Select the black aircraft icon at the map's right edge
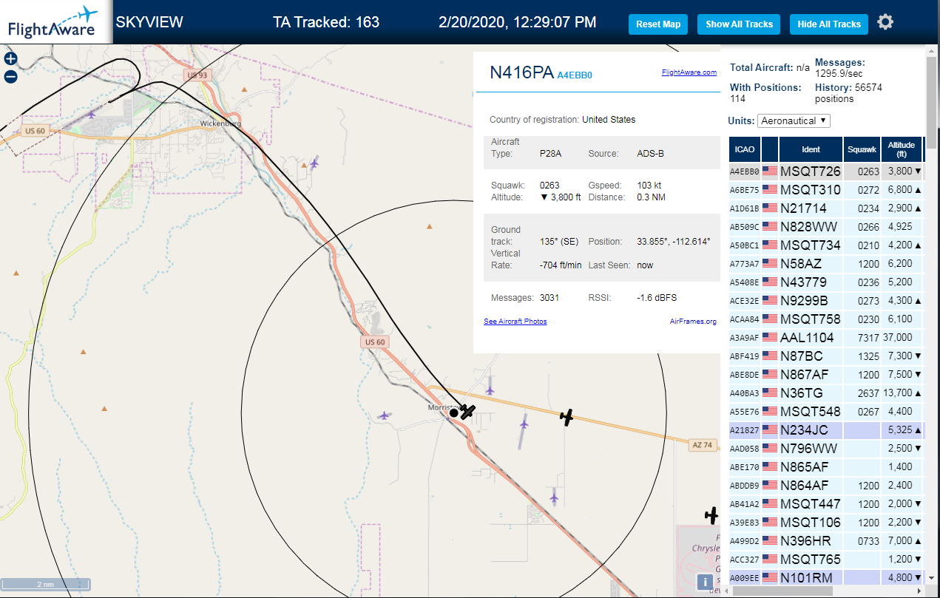Image resolution: width=940 pixels, height=598 pixels. click(x=711, y=515)
